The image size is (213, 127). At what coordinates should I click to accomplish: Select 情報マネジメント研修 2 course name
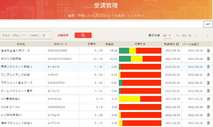[x=16, y=66]
